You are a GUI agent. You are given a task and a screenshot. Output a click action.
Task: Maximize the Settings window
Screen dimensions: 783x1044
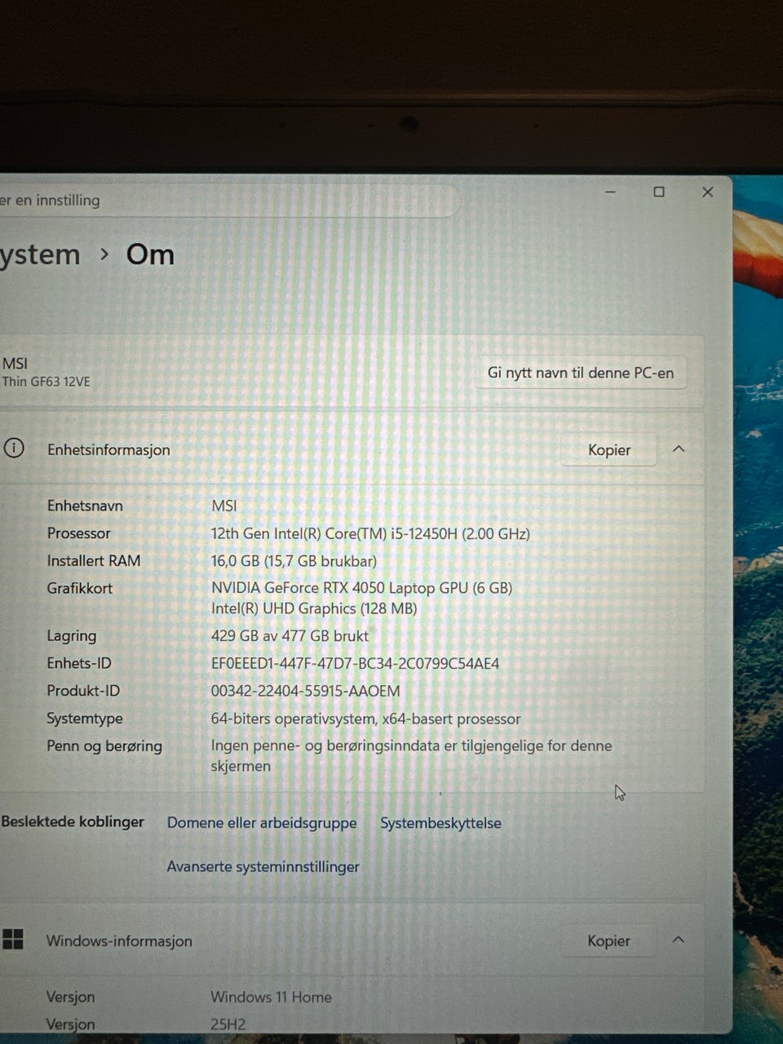pos(659,192)
